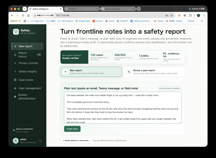The width and height of the screenshot is (216, 158).
Task: Click the Quality verified evidence tile
Action: [x=74, y=57]
